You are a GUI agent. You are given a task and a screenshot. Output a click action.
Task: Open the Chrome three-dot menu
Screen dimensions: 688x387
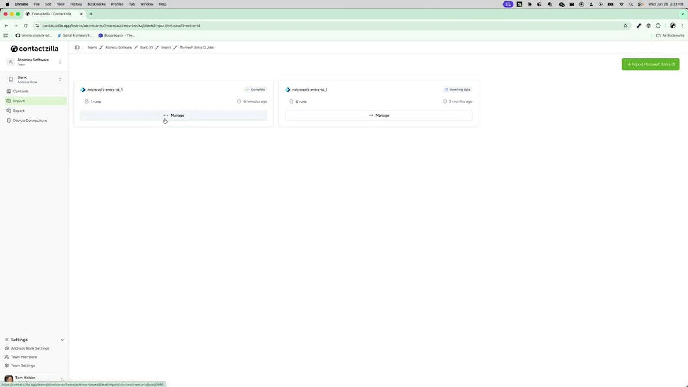click(x=682, y=25)
